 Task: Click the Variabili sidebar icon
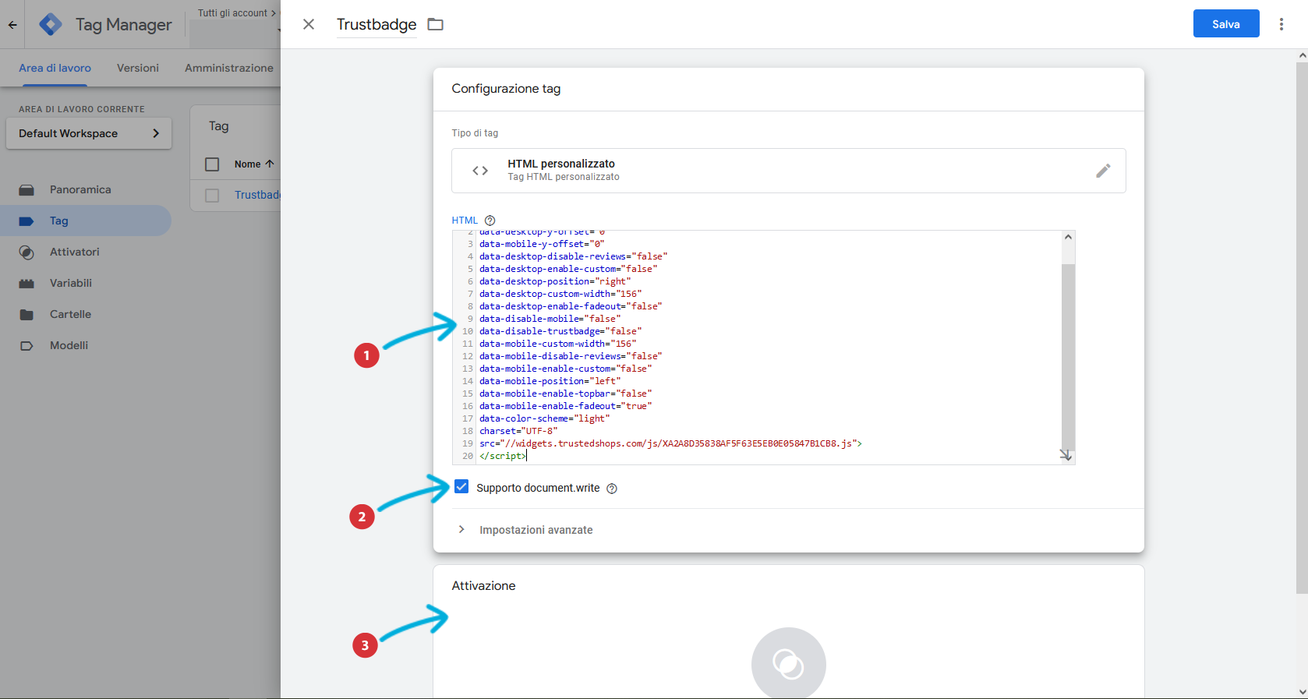coord(27,284)
